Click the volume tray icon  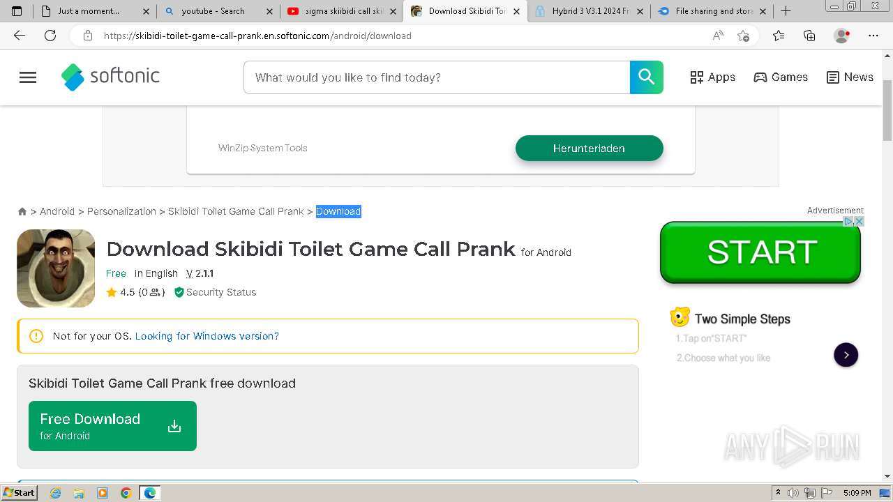(793, 493)
